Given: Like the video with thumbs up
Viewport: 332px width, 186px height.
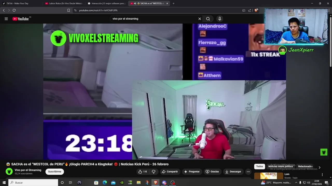Looking at the screenshot, I should [x=142, y=172].
